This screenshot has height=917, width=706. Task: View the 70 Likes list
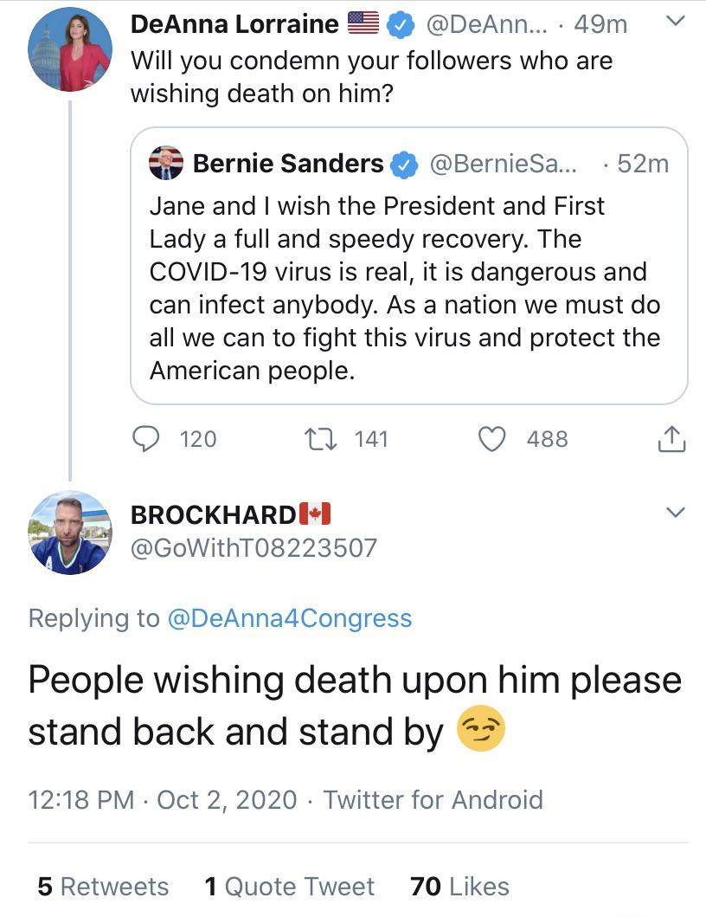click(x=459, y=887)
